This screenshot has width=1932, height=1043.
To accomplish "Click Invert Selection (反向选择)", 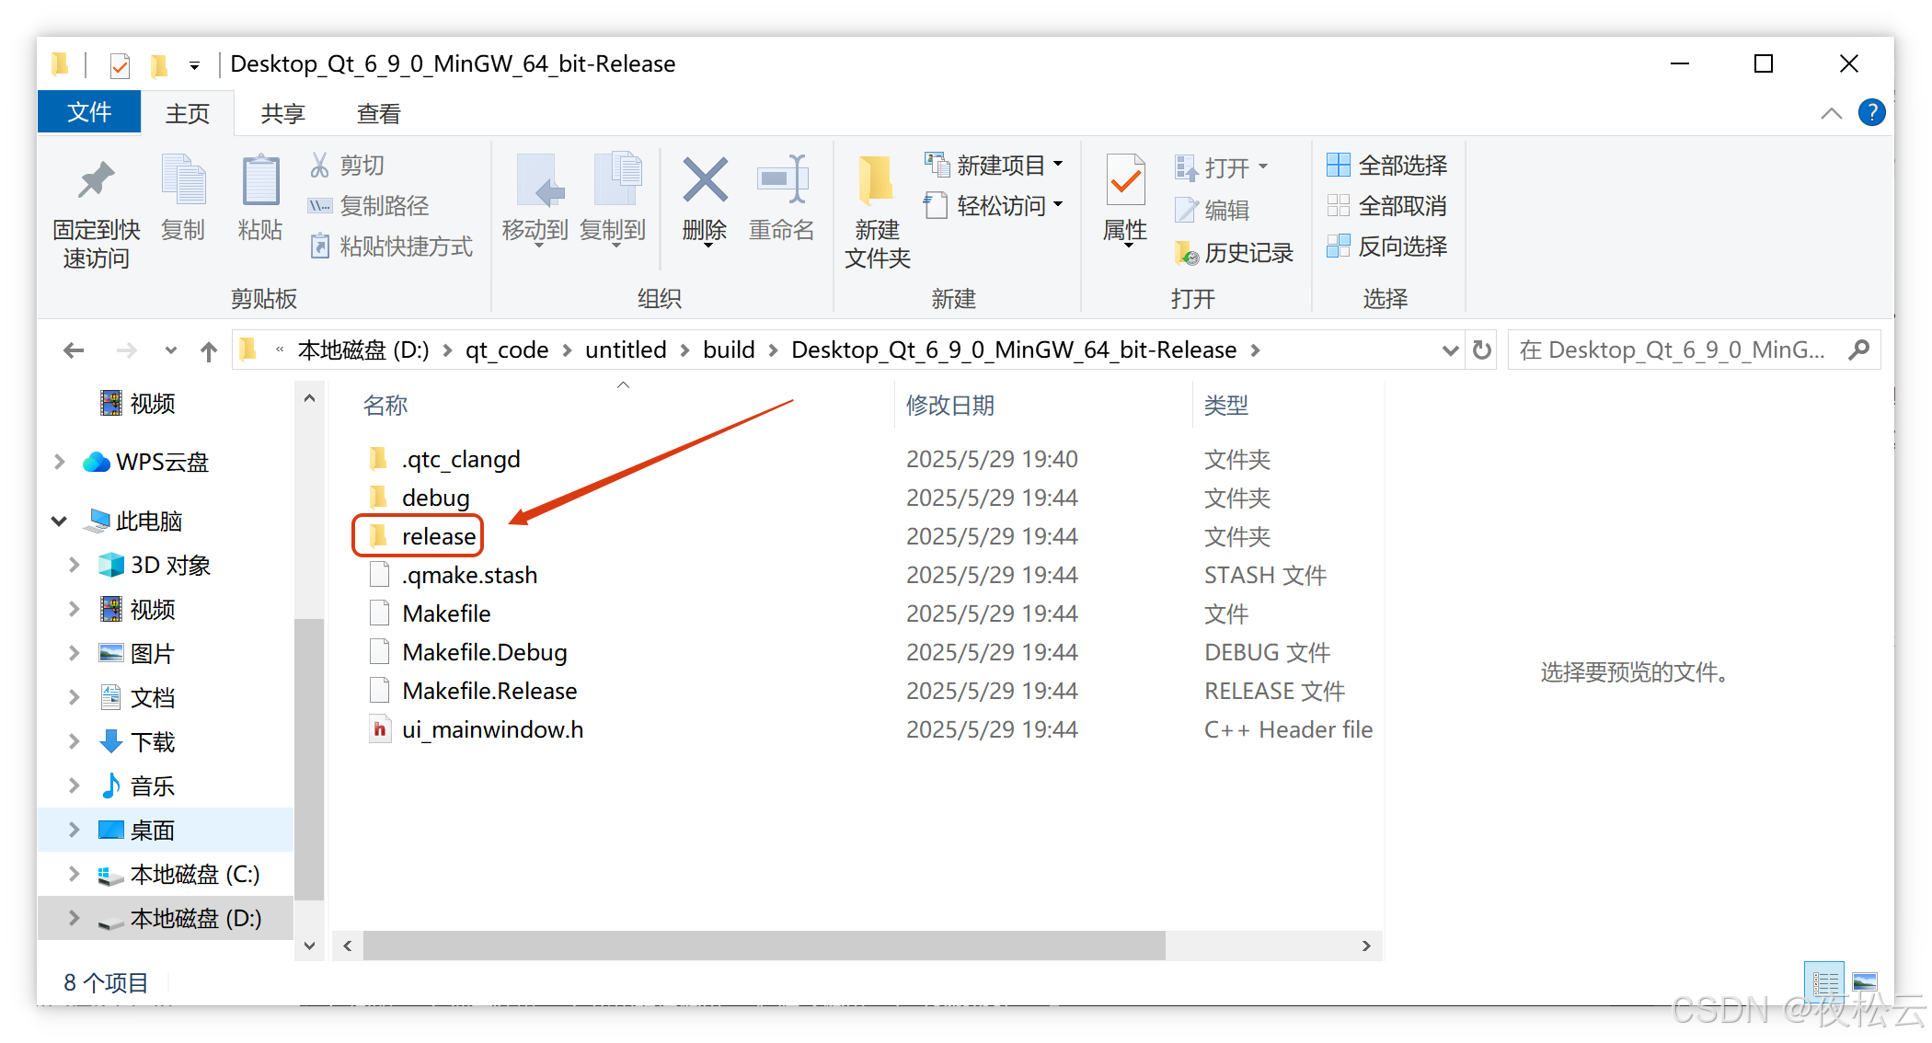I will (x=1387, y=246).
